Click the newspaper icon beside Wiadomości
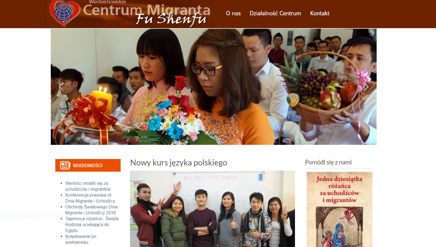This screenshot has height=247, width=436. (65, 165)
